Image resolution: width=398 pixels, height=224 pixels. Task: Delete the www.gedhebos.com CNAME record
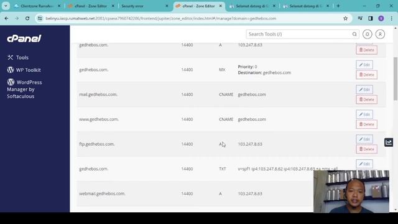coord(366,124)
